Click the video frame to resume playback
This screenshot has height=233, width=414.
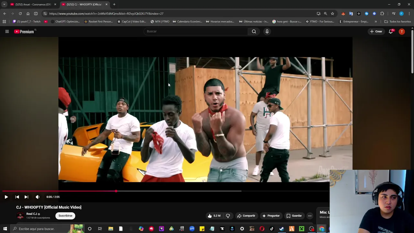(x=205, y=119)
